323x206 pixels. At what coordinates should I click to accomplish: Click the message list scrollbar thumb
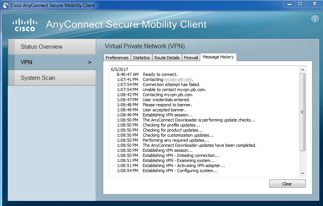coord(303,112)
